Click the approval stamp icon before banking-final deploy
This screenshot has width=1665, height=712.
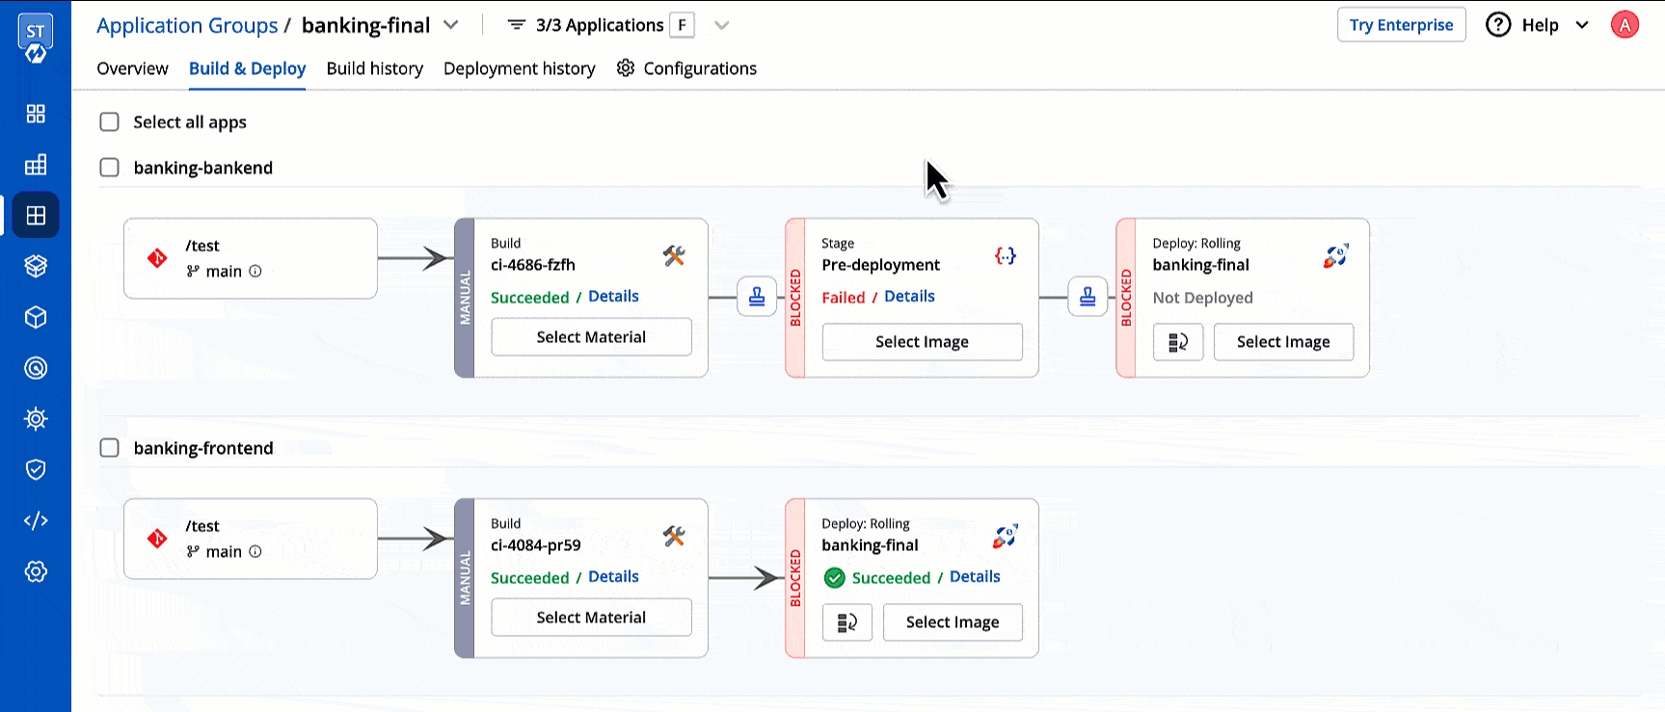(1088, 297)
